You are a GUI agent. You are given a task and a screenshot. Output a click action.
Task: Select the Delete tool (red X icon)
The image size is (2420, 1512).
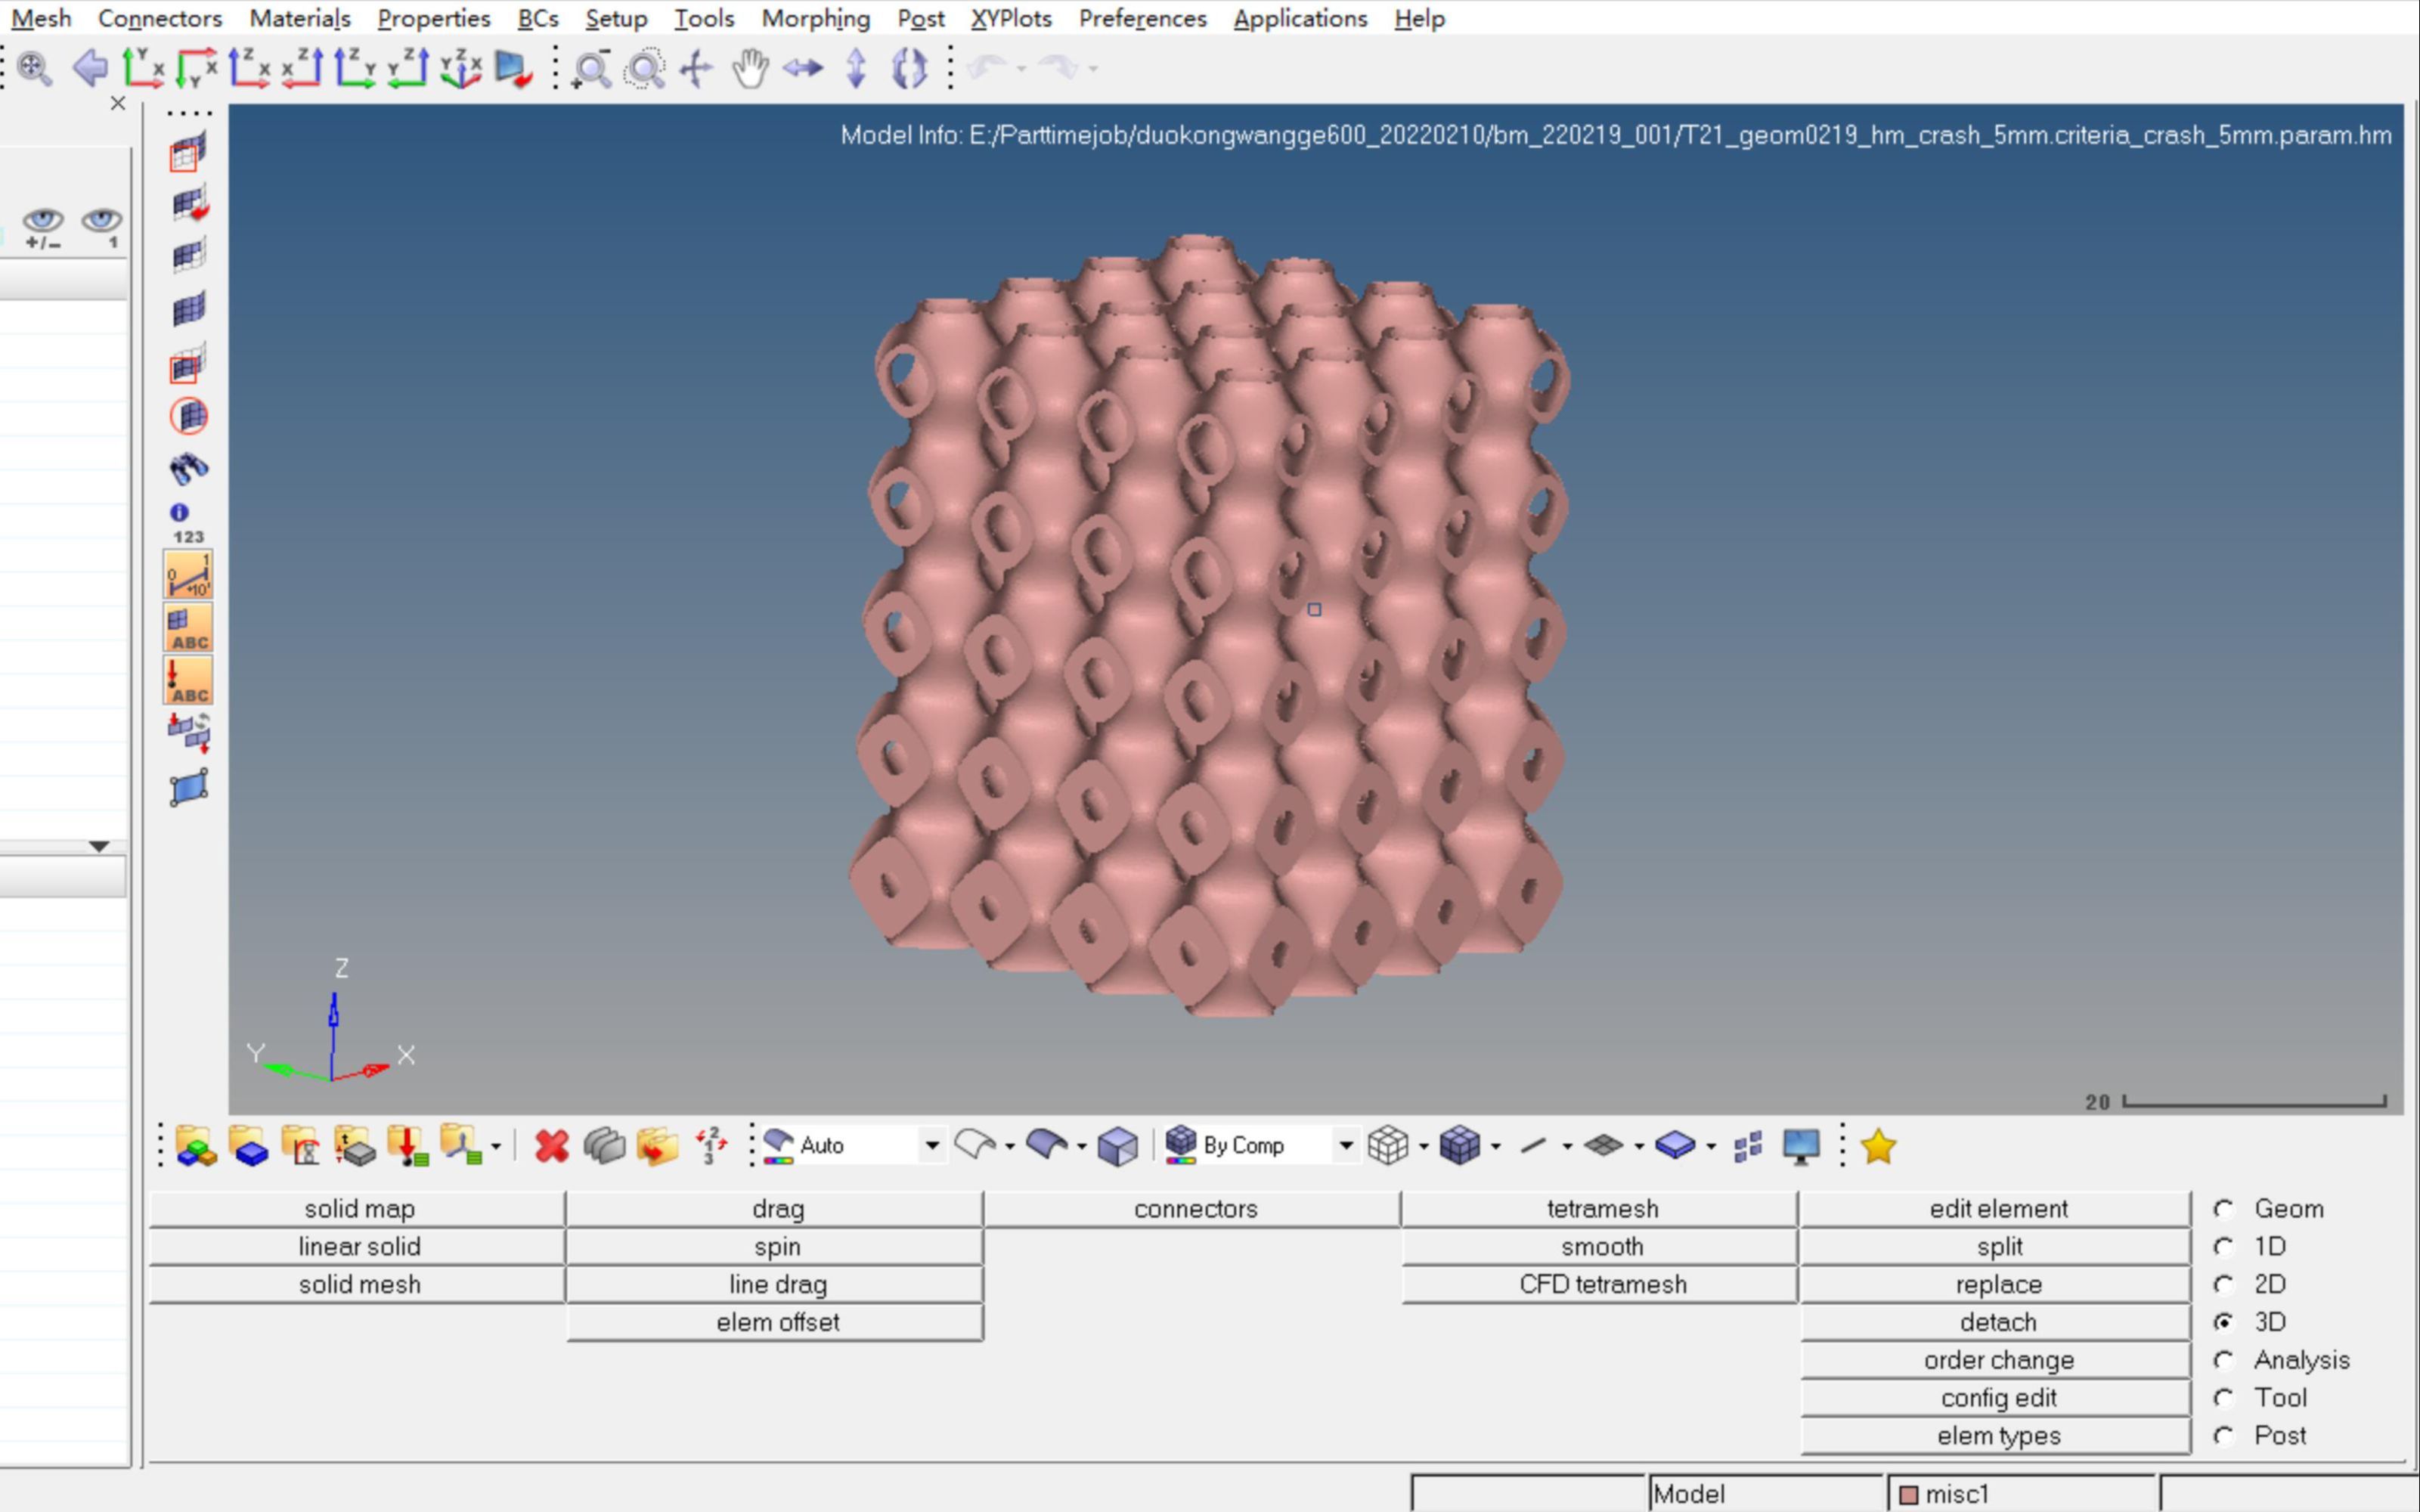click(552, 1146)
